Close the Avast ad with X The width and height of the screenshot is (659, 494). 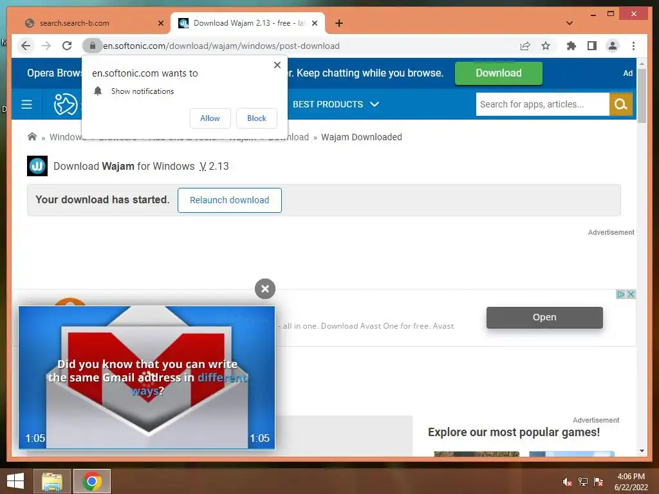tap(631, 294)
